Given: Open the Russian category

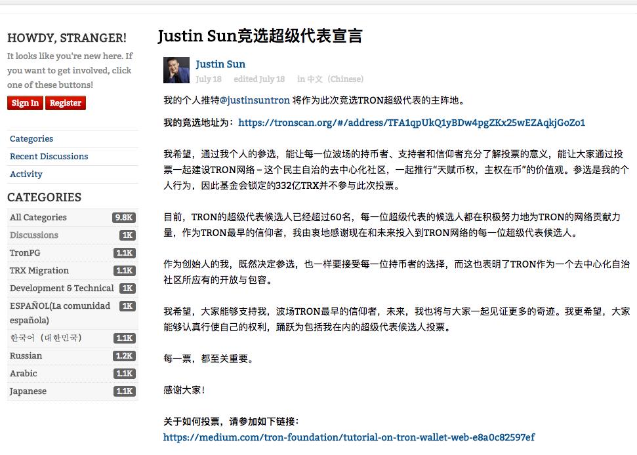Looking at the screenshot, I should pos(26,356).
